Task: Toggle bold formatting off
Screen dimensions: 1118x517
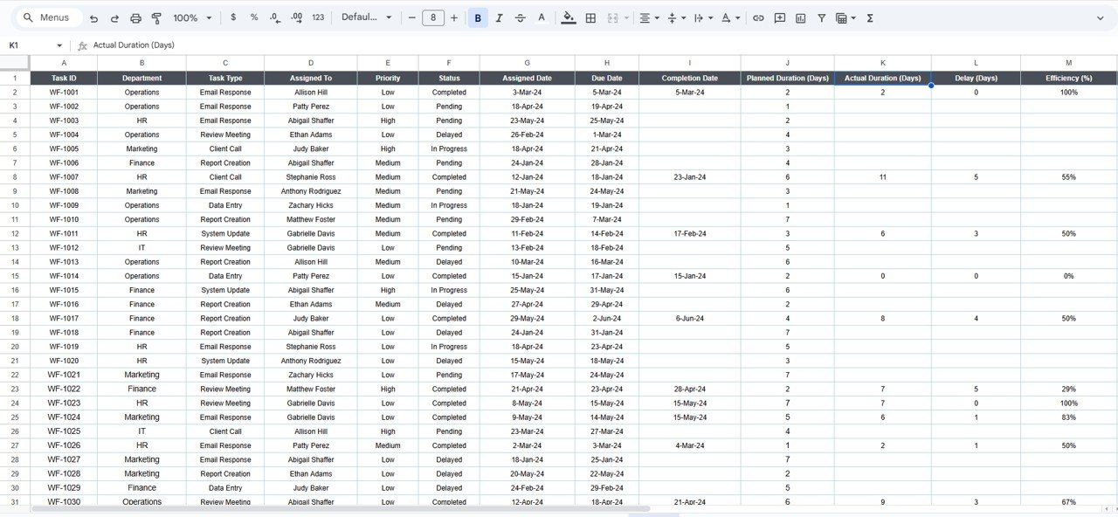Action: [x=477, y=17]
